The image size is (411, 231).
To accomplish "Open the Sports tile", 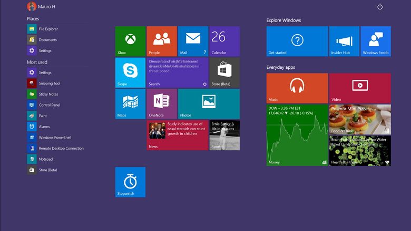I will click(224, 135).
